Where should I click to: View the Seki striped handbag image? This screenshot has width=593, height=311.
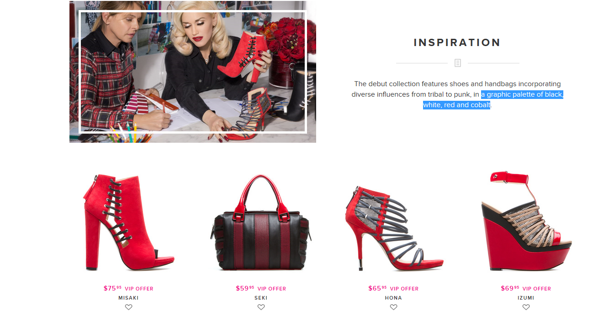coord(261,223)
